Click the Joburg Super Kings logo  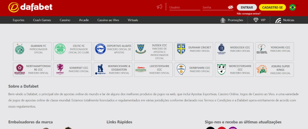[262, 69]
